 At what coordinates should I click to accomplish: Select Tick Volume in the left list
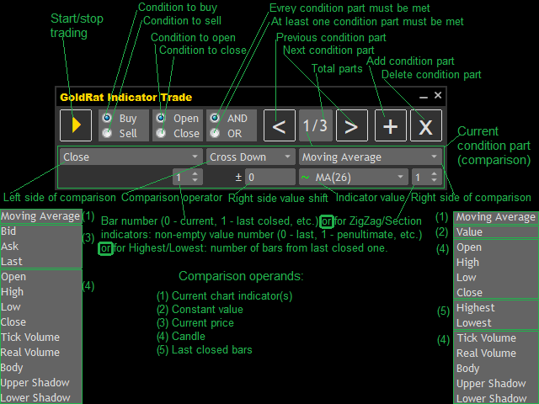point(41,338)
